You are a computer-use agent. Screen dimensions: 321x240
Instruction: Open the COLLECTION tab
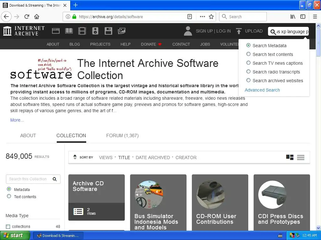pos(71,136)
